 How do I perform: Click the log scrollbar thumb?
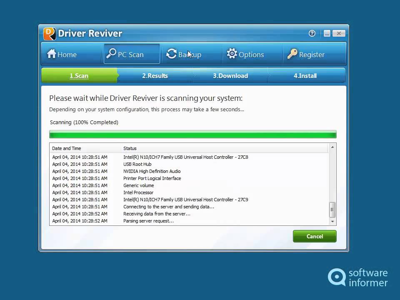pos(332,210)
